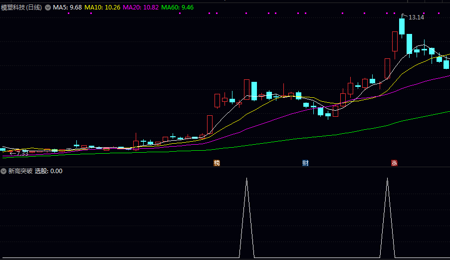Click the 选股: 0.00 value label

click(48, 171)
